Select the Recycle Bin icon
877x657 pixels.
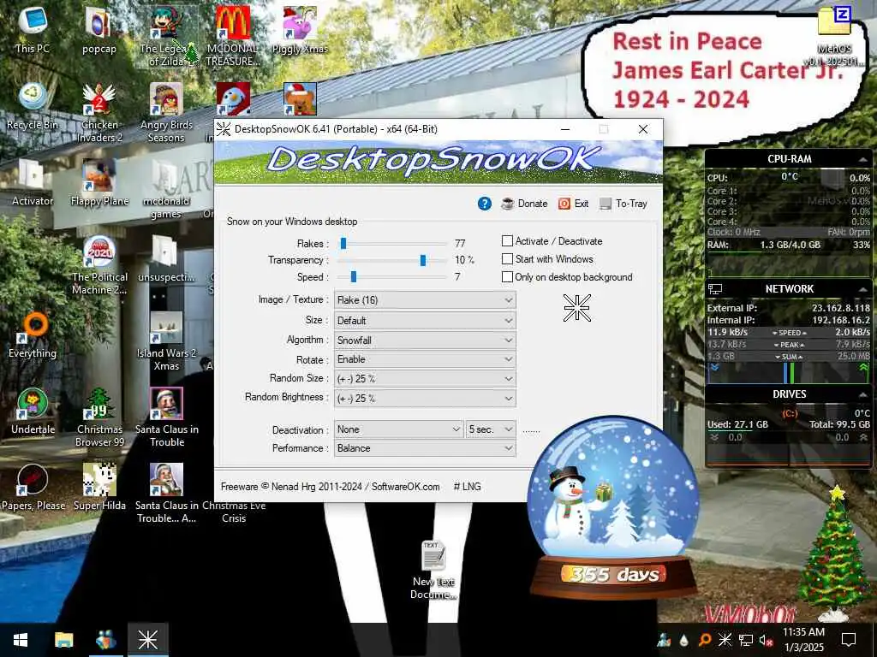(x=33, y=106)
